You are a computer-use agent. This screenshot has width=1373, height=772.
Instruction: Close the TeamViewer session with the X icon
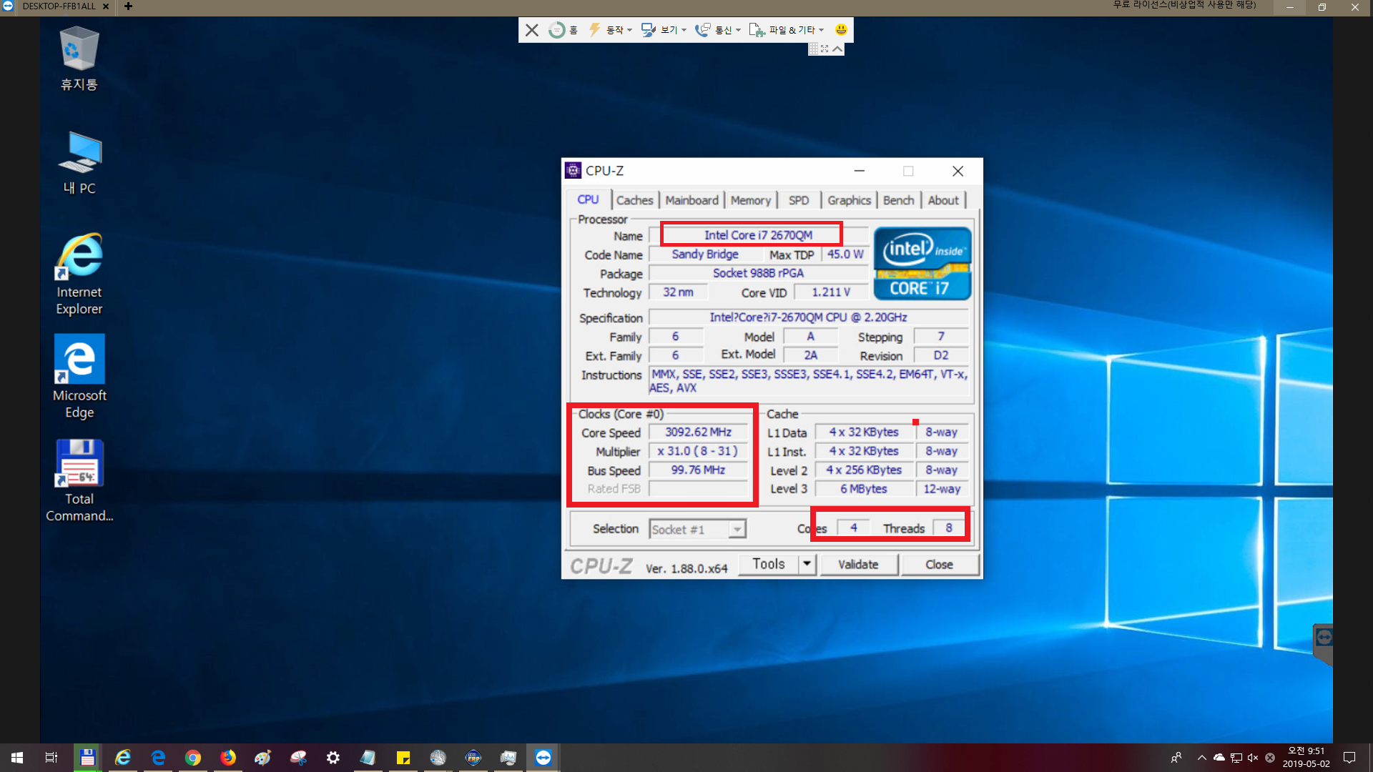point(531,30)
